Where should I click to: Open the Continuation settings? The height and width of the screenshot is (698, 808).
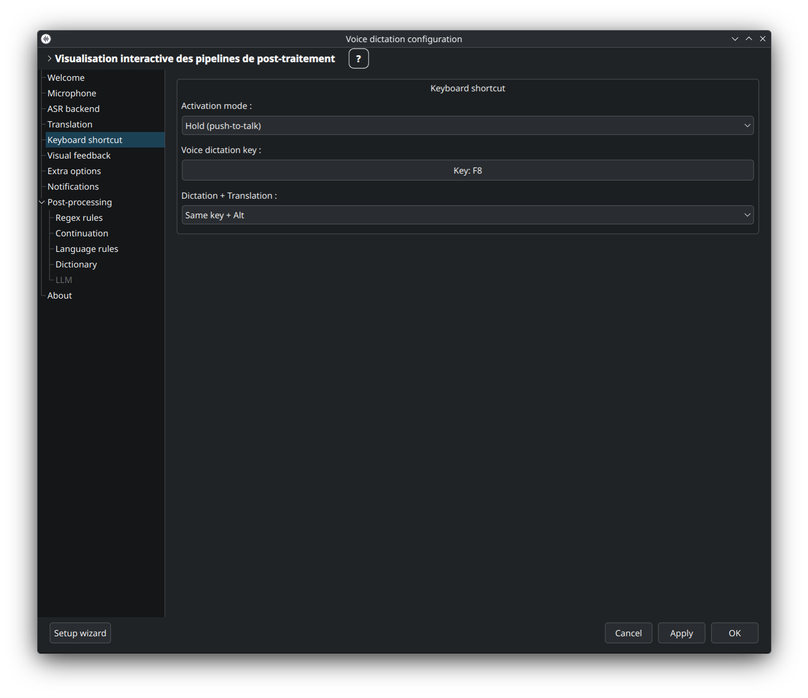click(82, 233)
